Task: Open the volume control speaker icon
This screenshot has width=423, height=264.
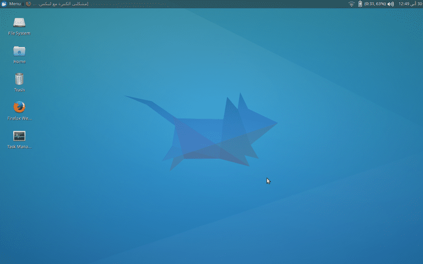Action: click(391, 4)
